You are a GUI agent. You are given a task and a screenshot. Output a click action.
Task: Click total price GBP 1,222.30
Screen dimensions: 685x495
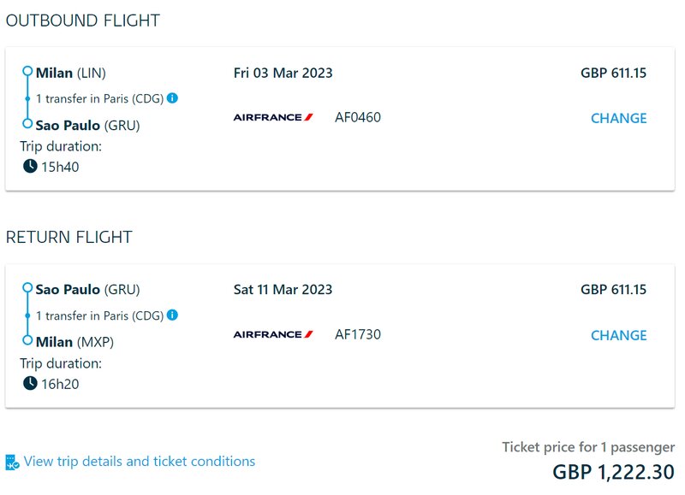click(613, 472)
